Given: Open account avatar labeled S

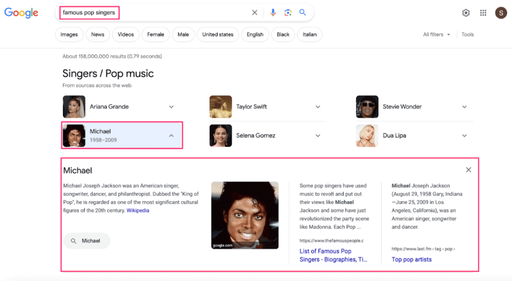Looking at the screenshot, I should [501, 13].
